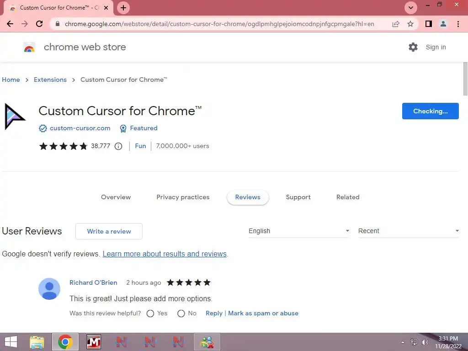
Task: Go back with the browser back arrow
Action: click(10, 24)
